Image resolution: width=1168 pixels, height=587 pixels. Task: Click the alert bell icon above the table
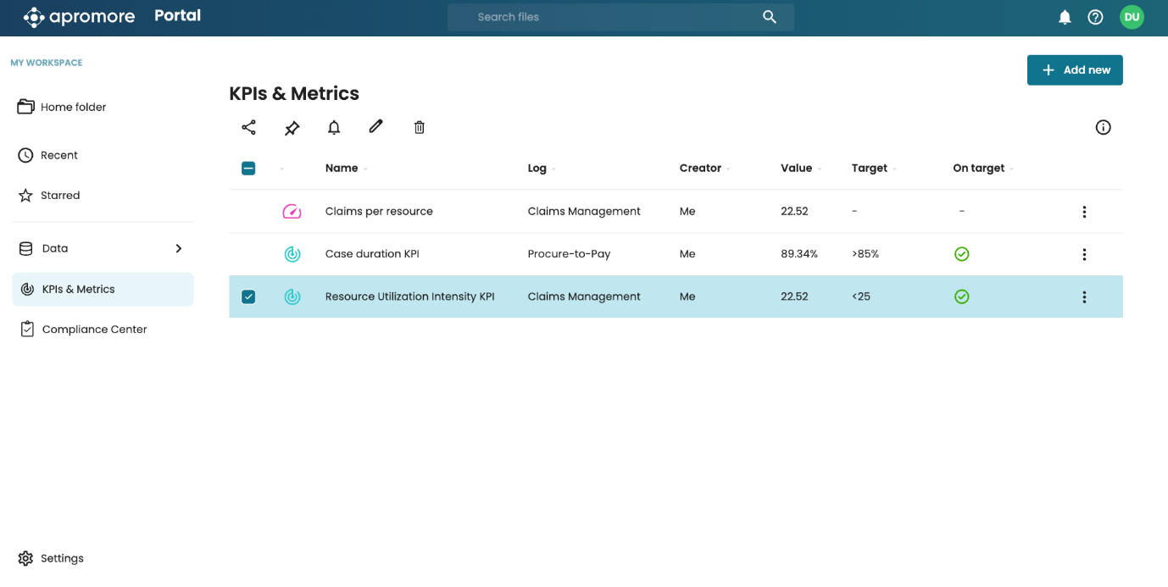pyautogui.click(x=334, y=128)
